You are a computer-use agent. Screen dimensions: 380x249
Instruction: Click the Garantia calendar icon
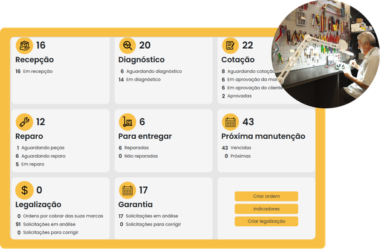pyautogui.click(x=127, y=190)
